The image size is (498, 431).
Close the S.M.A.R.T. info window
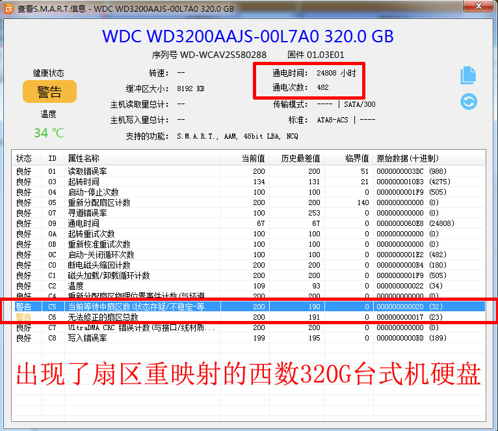coord(478,6)
